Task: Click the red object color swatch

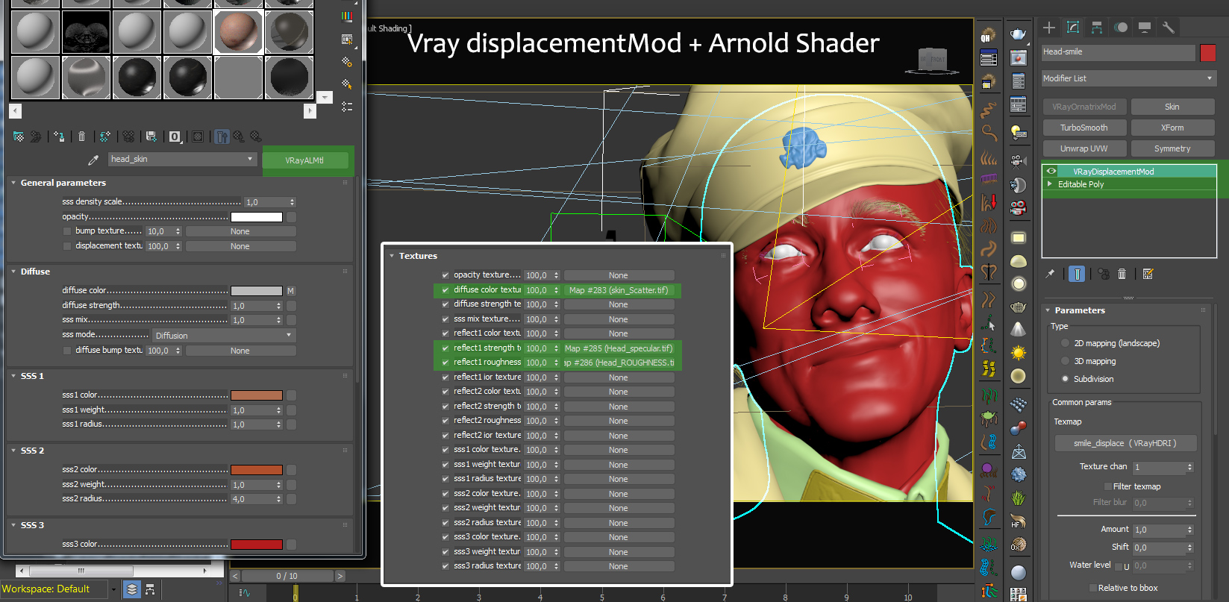Action: click(1208, 52)
